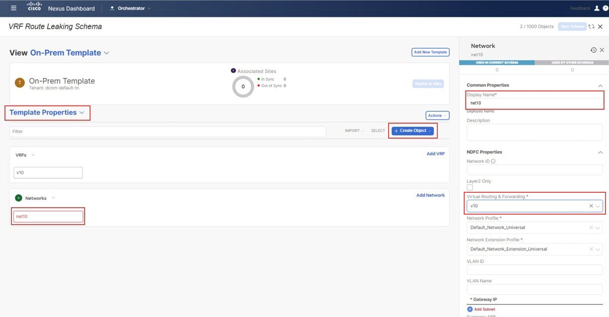Click the Display Name field
Viewport: 609px width, 317px height.
tap(535, 103)
